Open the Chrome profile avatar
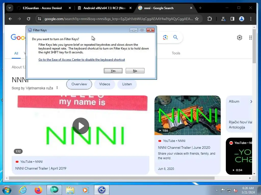Image resolution: width=261 pixels, height=195 pixels. click(242, 19)
